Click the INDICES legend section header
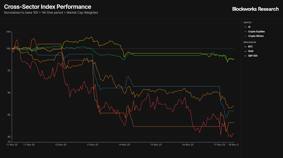Viewport: 283px width, 158px height. (247, 22)
